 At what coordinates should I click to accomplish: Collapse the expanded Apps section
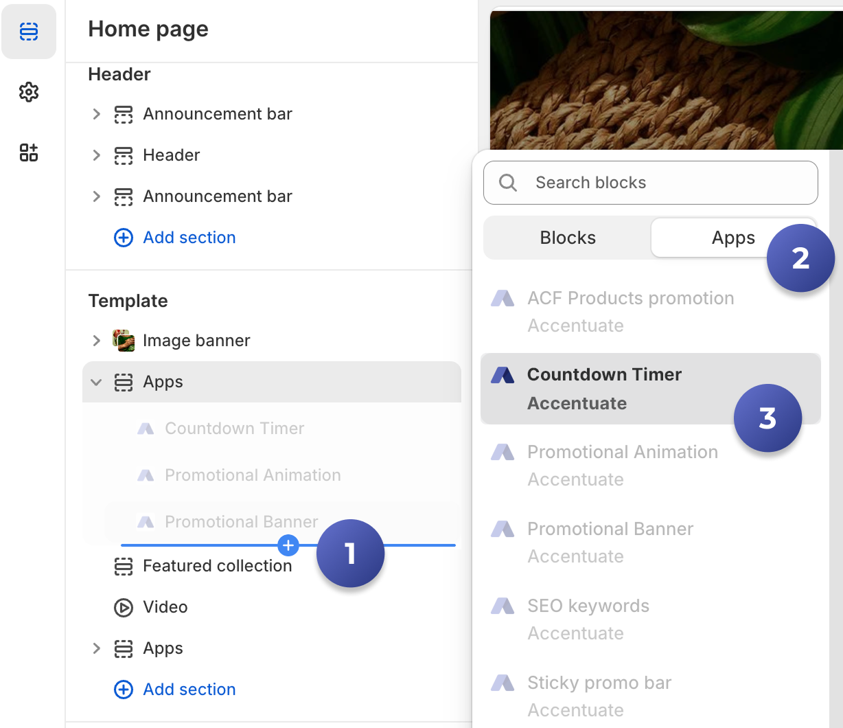pos(97,382)
